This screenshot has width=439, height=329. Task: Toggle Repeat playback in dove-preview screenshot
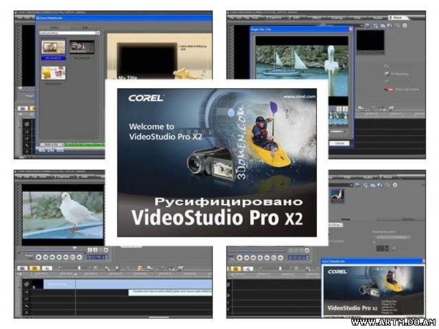click(x=73, y=257)
